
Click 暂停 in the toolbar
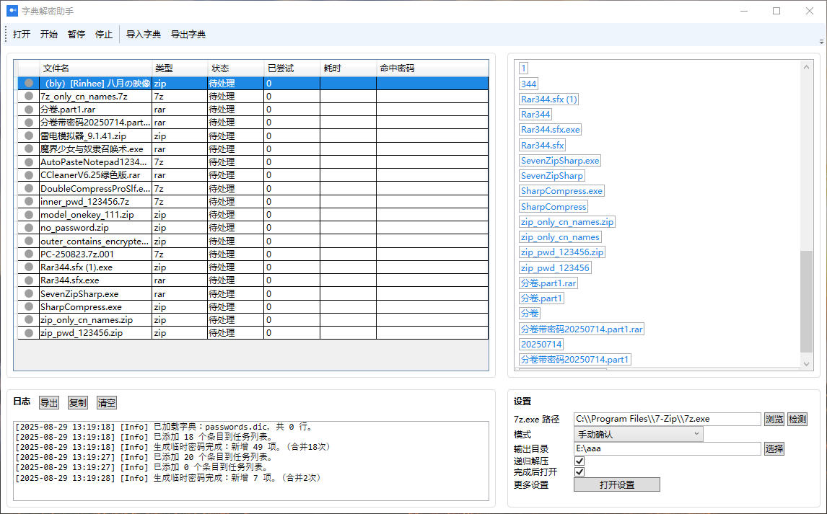tap(76, 34)
